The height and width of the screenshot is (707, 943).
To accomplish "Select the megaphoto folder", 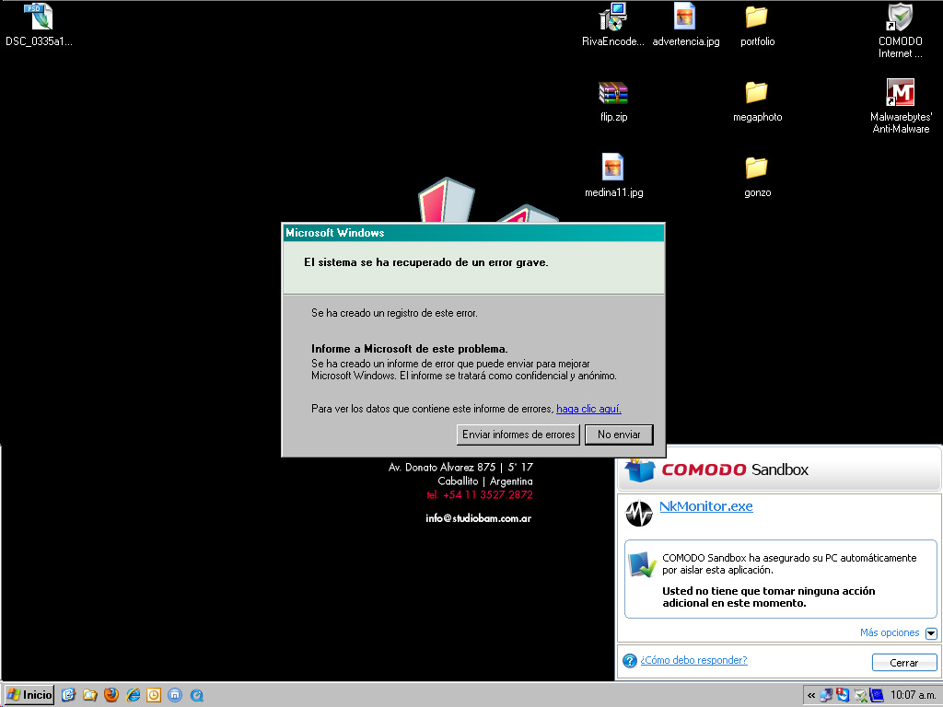I will tap(757, 93).
